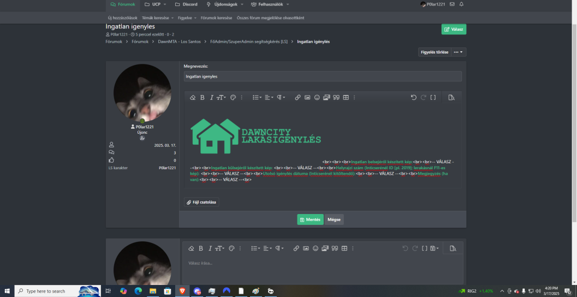Expand the text alignment dropdown
The image size is (577, 297).
[269, 98]
